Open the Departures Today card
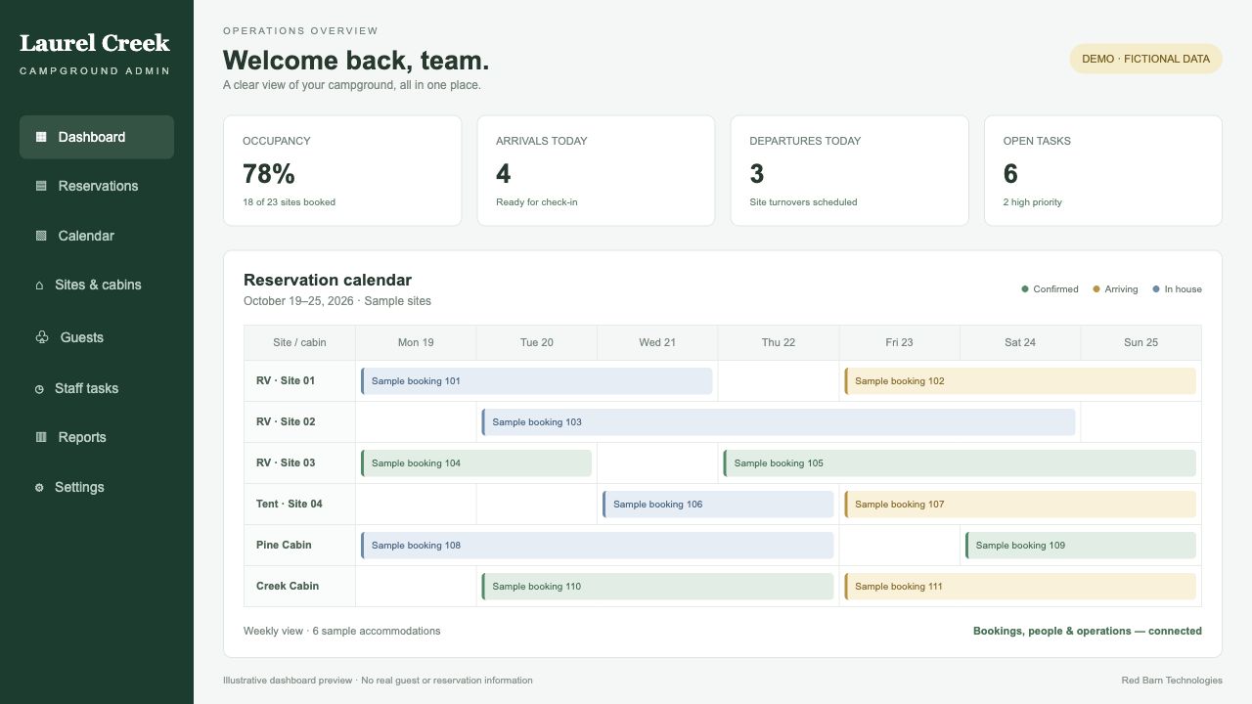This screenshot has height=704, width=1252. [849, 171]
